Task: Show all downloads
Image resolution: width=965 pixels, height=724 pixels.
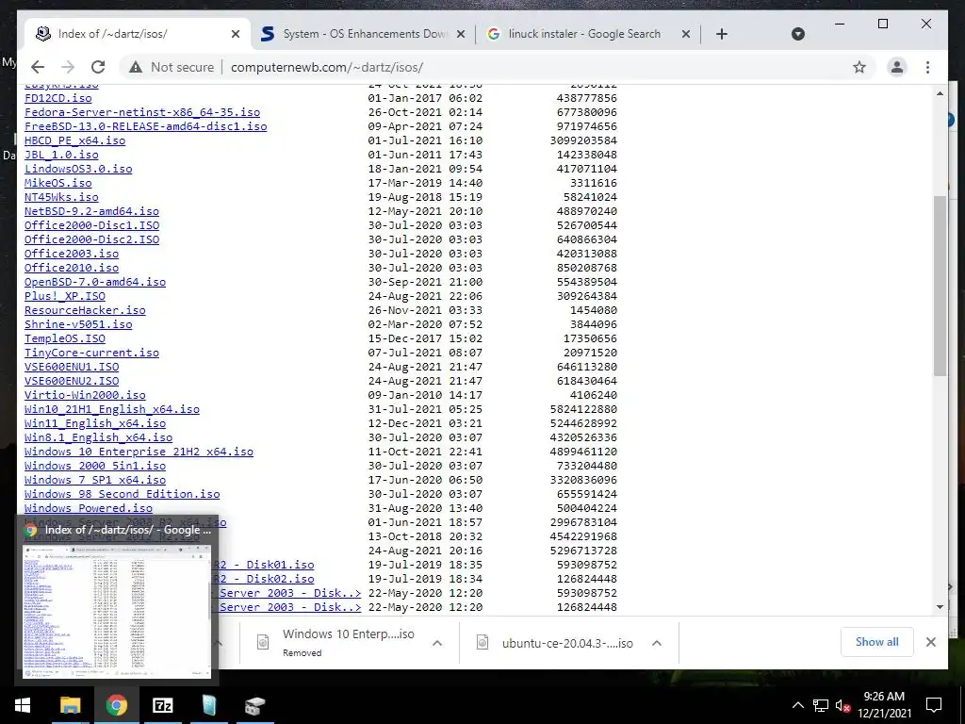Action: click(876, 641)
